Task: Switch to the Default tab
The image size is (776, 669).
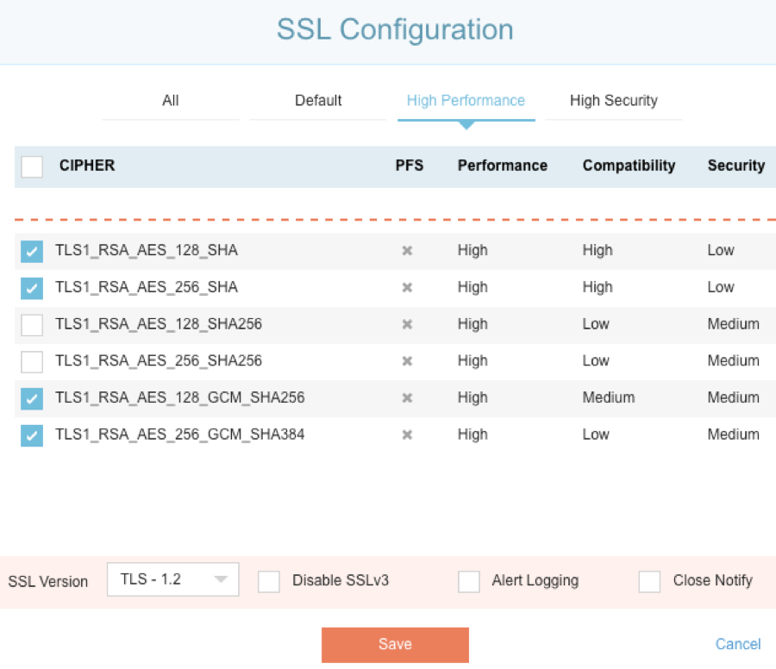Action: pos(318,101)
